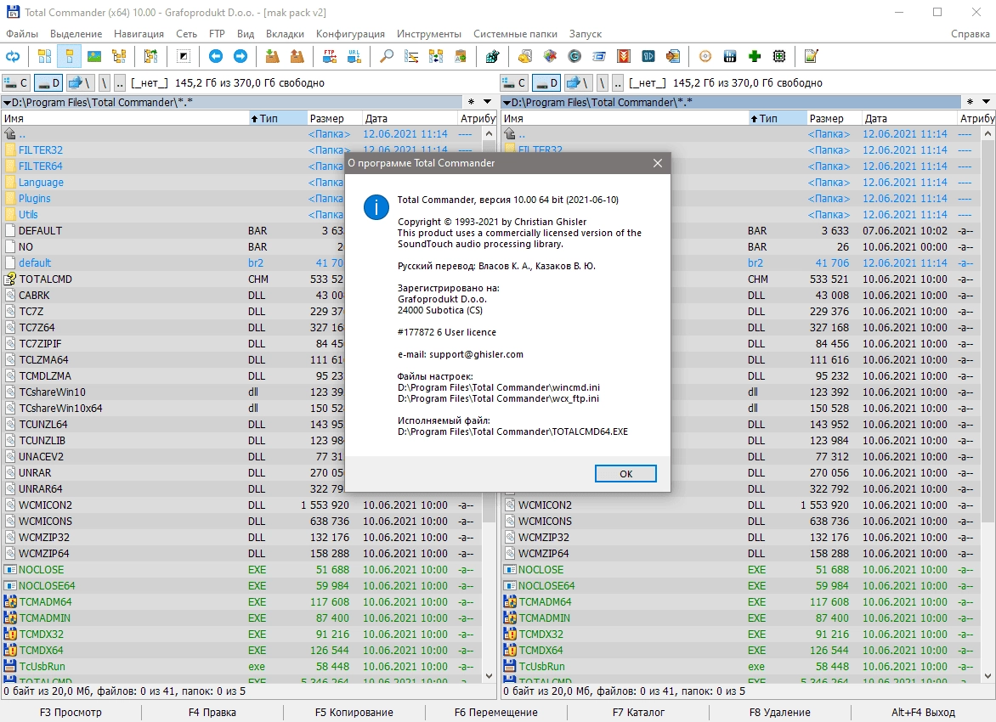The width and height of the screenshot is (996, 722).
Task: Select drive C in the left panel
Action: (16, 82)
